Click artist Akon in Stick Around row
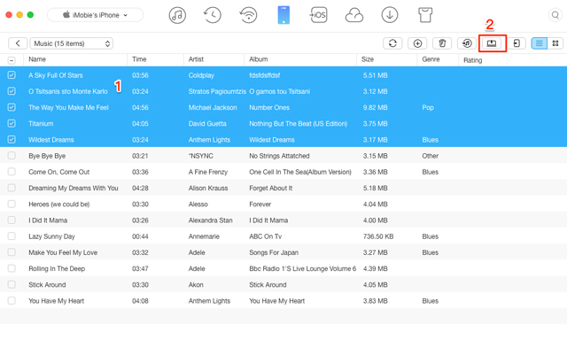The height and width of the screenshot is (340, 567). [x=196, y=285]
